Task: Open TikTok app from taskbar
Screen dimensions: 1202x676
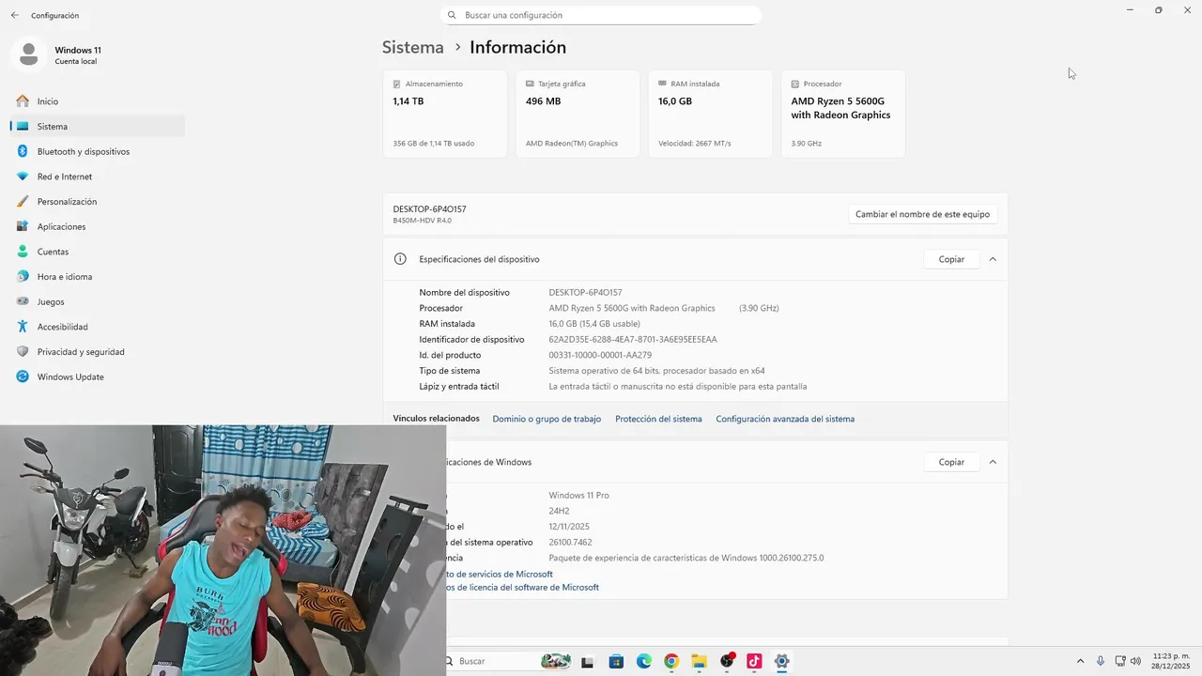Action: (754, 662)
